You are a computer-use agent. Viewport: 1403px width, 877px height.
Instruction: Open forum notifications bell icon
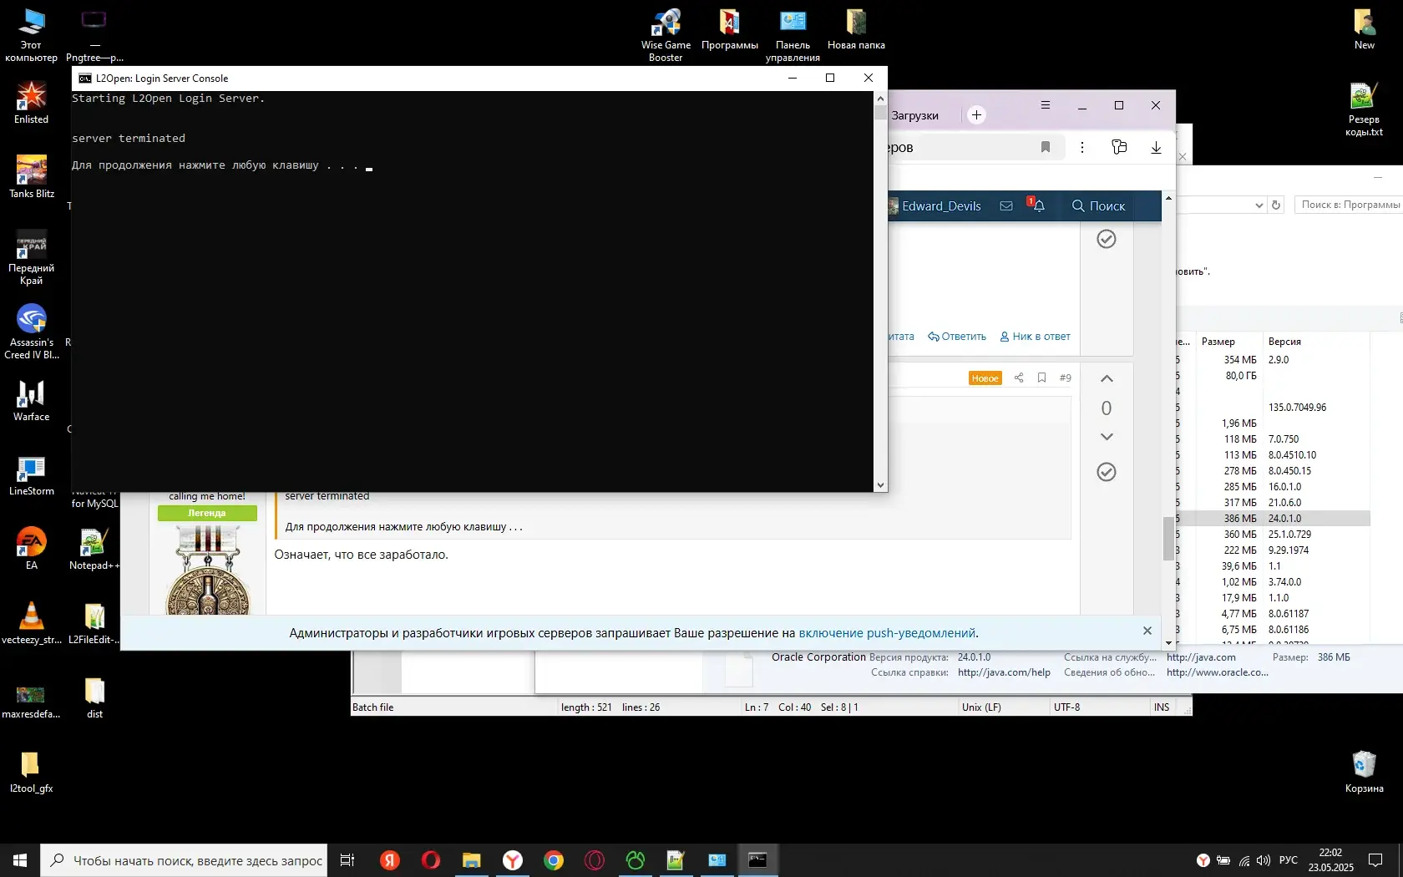tap(1038, 205)
